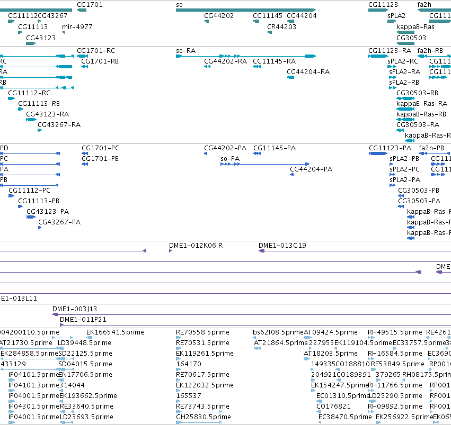Click the CG43123 gene label
Viewport: 451px width, 425px height.
[41, 38]
